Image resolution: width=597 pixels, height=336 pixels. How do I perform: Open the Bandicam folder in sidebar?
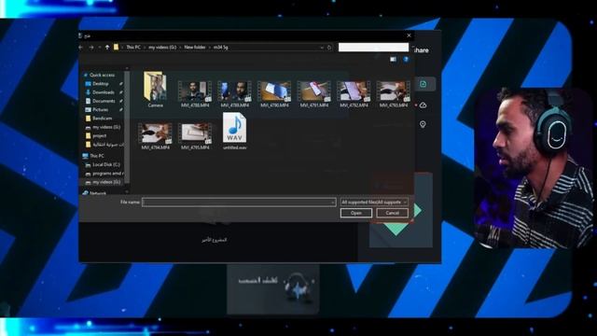[102, 119]
